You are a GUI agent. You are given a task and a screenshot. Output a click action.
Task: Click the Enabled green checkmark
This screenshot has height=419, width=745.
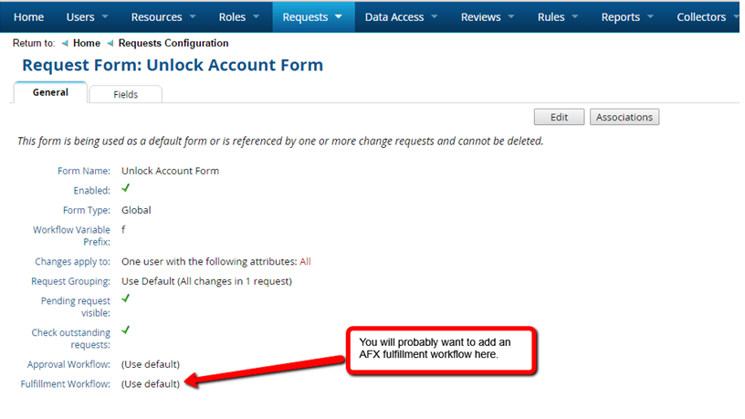point(126,189)
